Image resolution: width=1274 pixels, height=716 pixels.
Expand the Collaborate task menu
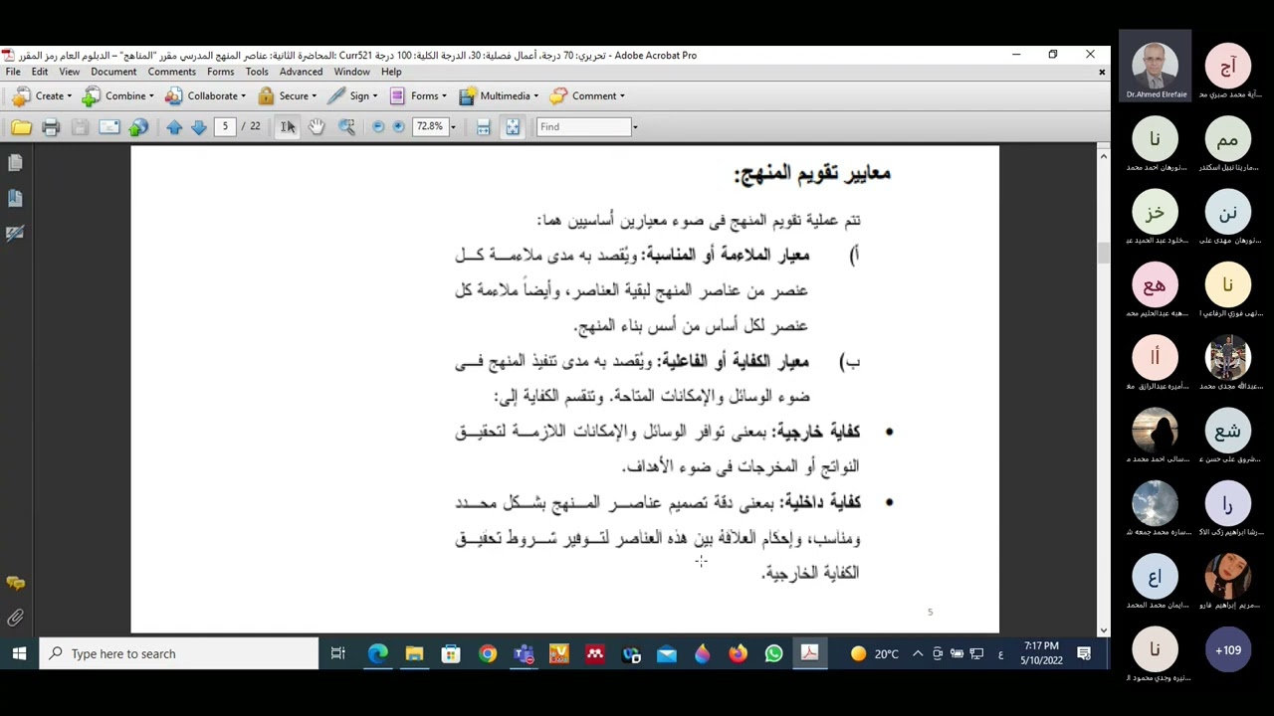206,95
